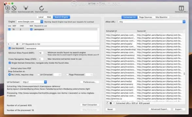The image size is (192, 117).
Task: Click the Stop Extraction button
Action: click(x=89, y=110)
